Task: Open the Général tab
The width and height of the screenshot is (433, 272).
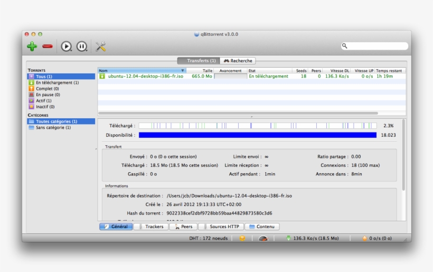Action: coord(116,227)
